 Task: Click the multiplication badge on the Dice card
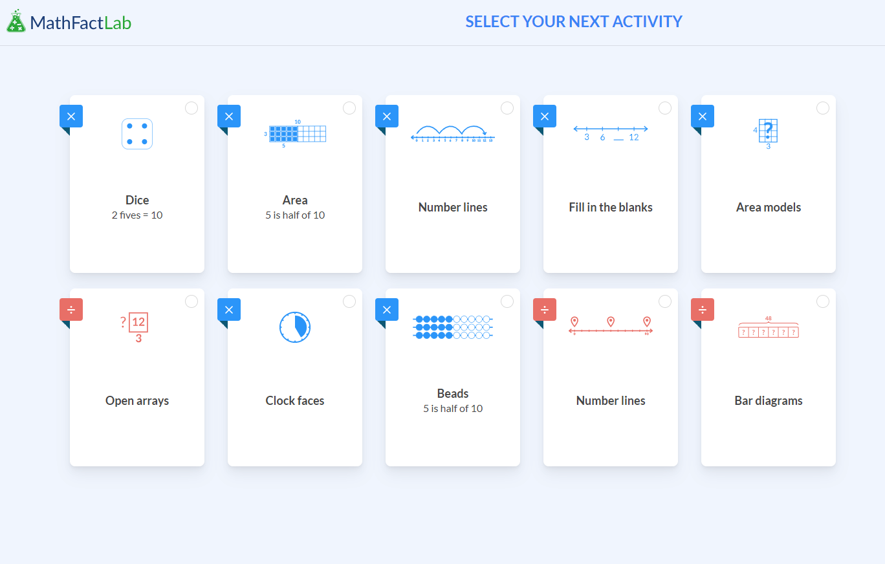pyautogui.click(x=71, y=116)
